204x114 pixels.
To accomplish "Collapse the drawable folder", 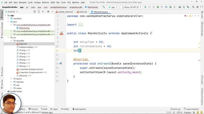I will click(11, 41).
